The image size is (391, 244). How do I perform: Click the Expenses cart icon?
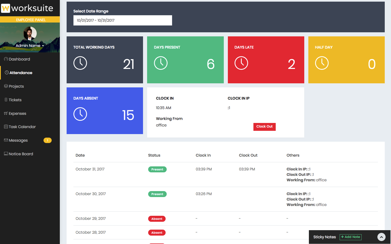pos(6,113)
